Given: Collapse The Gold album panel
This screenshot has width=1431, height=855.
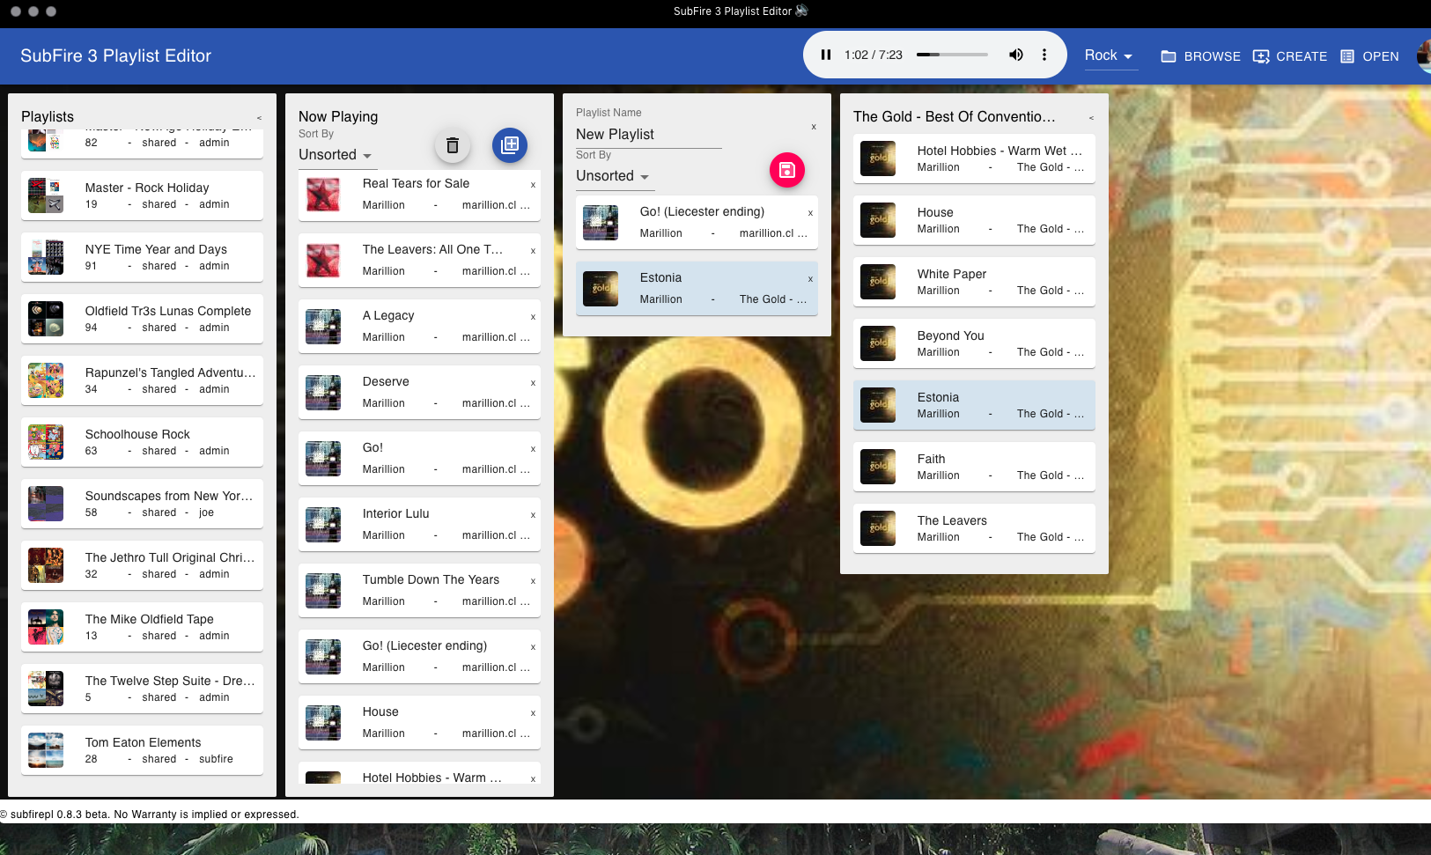Looking at the screenshot, I should 1091,118.
